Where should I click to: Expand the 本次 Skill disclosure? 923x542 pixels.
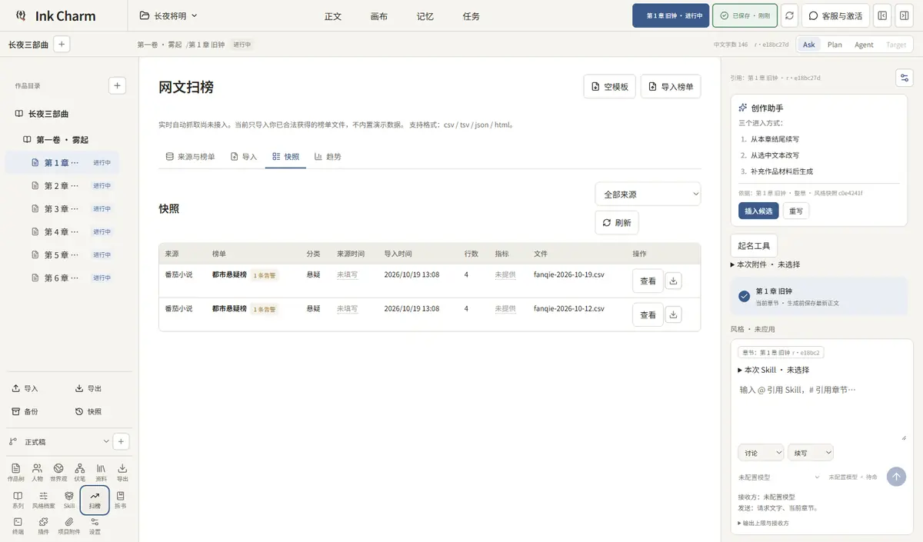(773, 370)
